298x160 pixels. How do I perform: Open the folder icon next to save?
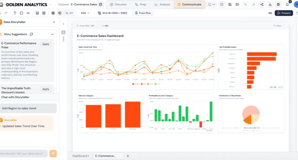[x=238, y=4]
